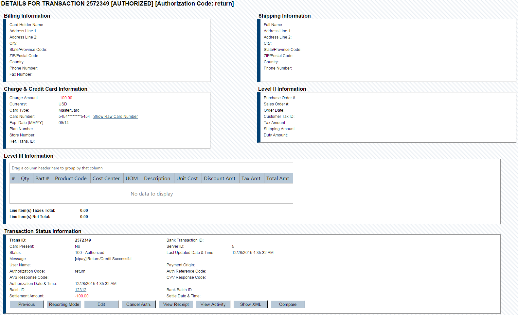Image resolution: width=518 pixels, height=315 pixels.
Task: Open Reporting Mode
Action: tap(64, 304)
